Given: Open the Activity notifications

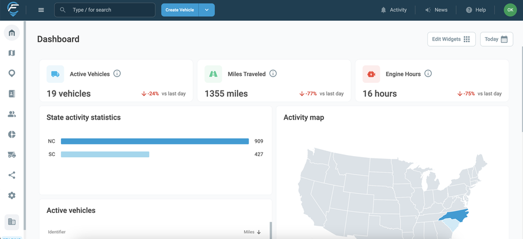Looking at the screenshot, I should 393,10.
